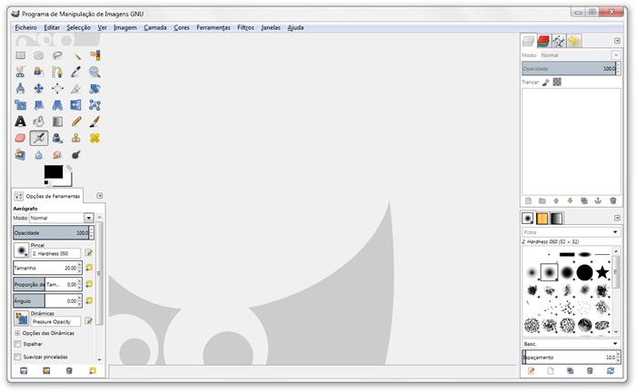Image resolution: width=636 pixels, height=392 pixels.
Task: Select the Clone stamp tool
Action: point(75,138)
